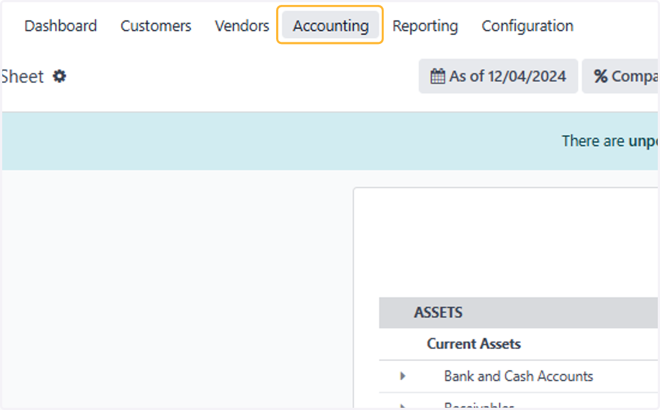
Task: Click the Current Assets line
Action: pos(474,344)
